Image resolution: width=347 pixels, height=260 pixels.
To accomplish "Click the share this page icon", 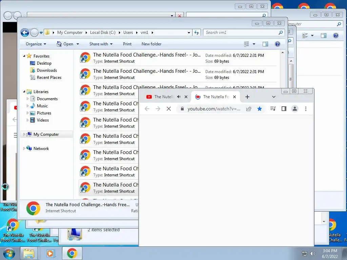I will point(249,109).
